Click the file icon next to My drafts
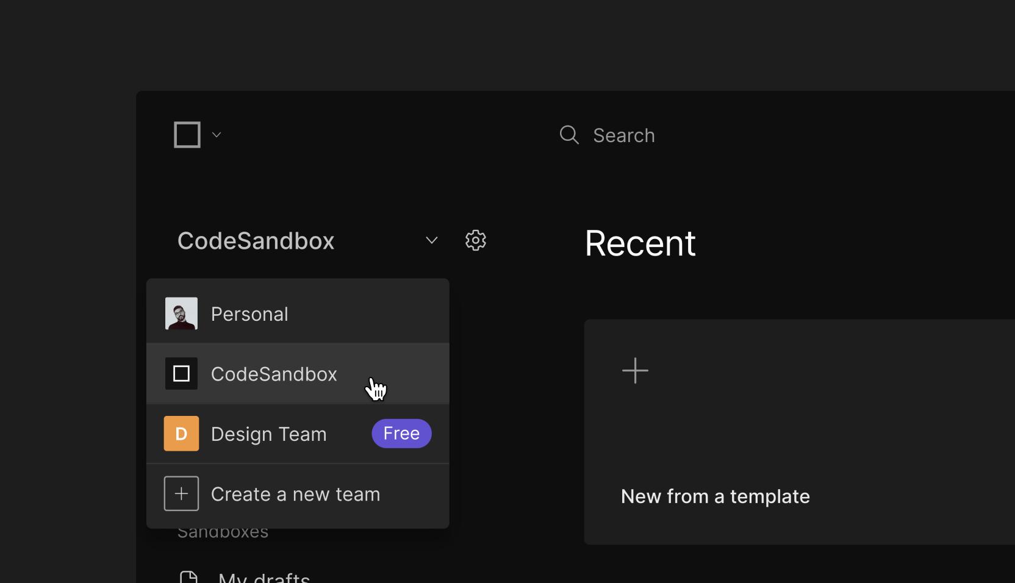The height and width of the screenshot is (583, 1015). [x=189, y=576]
